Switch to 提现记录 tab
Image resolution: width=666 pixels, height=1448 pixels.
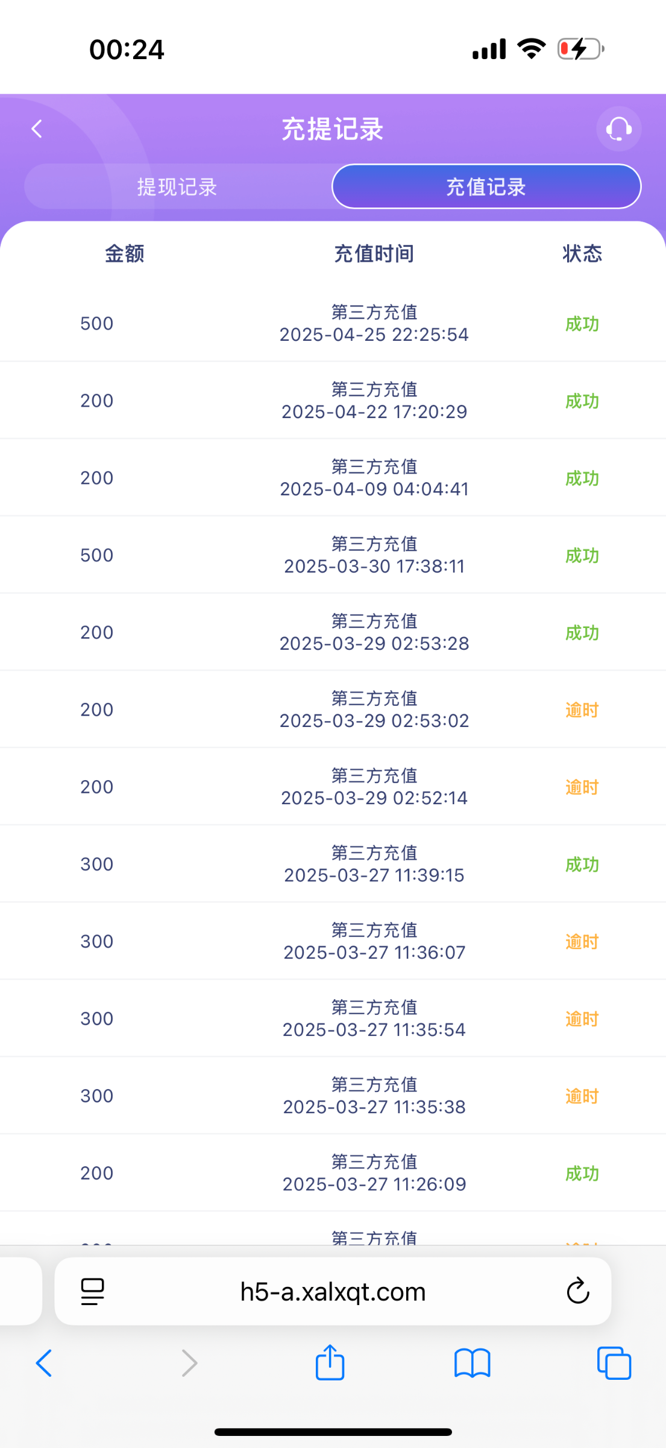pyautogui.click(x=177, y=186)
